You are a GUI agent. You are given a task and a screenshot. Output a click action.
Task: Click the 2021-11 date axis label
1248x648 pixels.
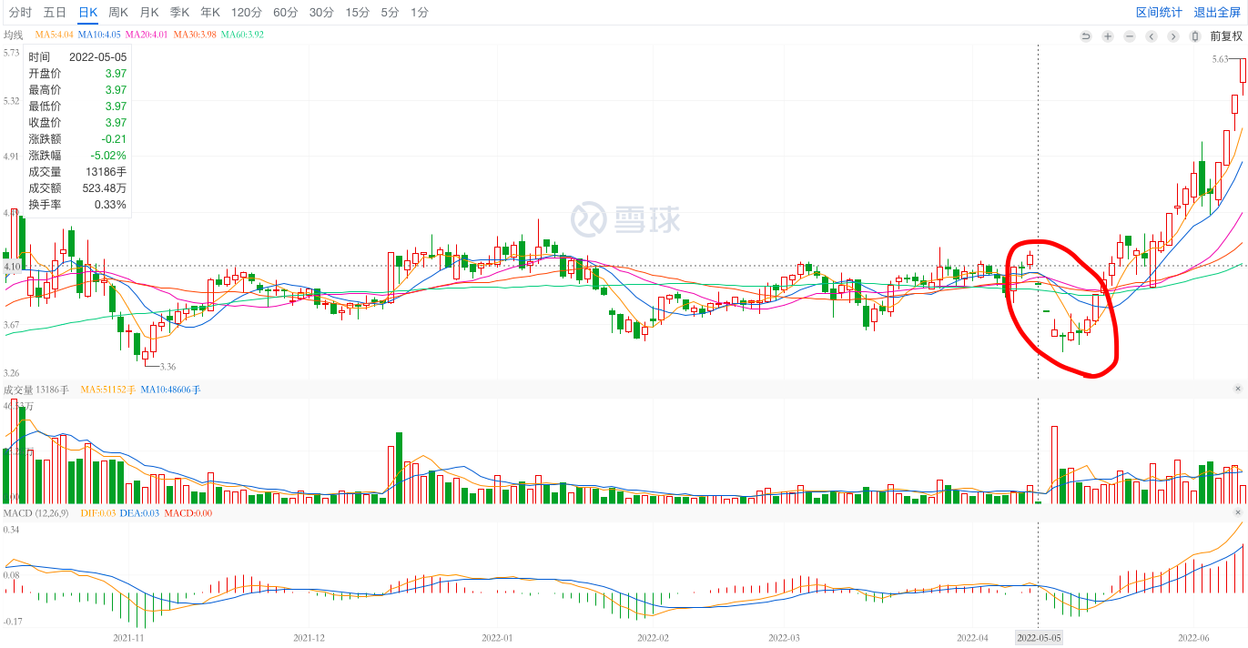(128, 638)
